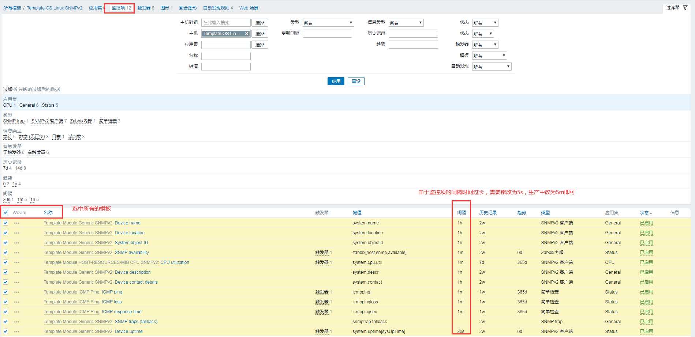The image size is (695, 337).
Task: Open wizard dots for Device name row
Action: (17, 223)
